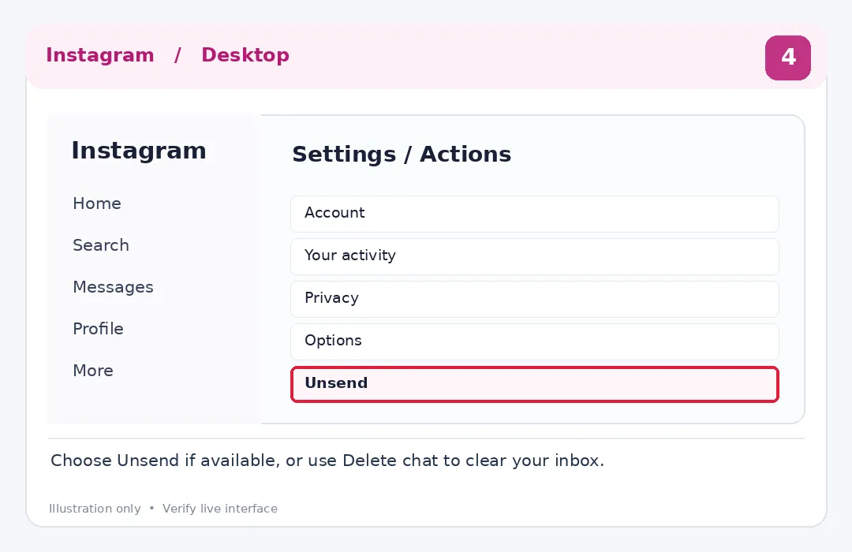The width and height of the screenshot is (852, 552).
Task: Click More in the sidebar
Action: (93, 371)
